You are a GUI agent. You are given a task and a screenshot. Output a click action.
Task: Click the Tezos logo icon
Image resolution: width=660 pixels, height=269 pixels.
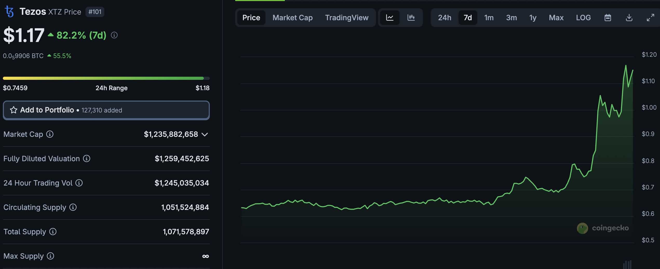9,12
